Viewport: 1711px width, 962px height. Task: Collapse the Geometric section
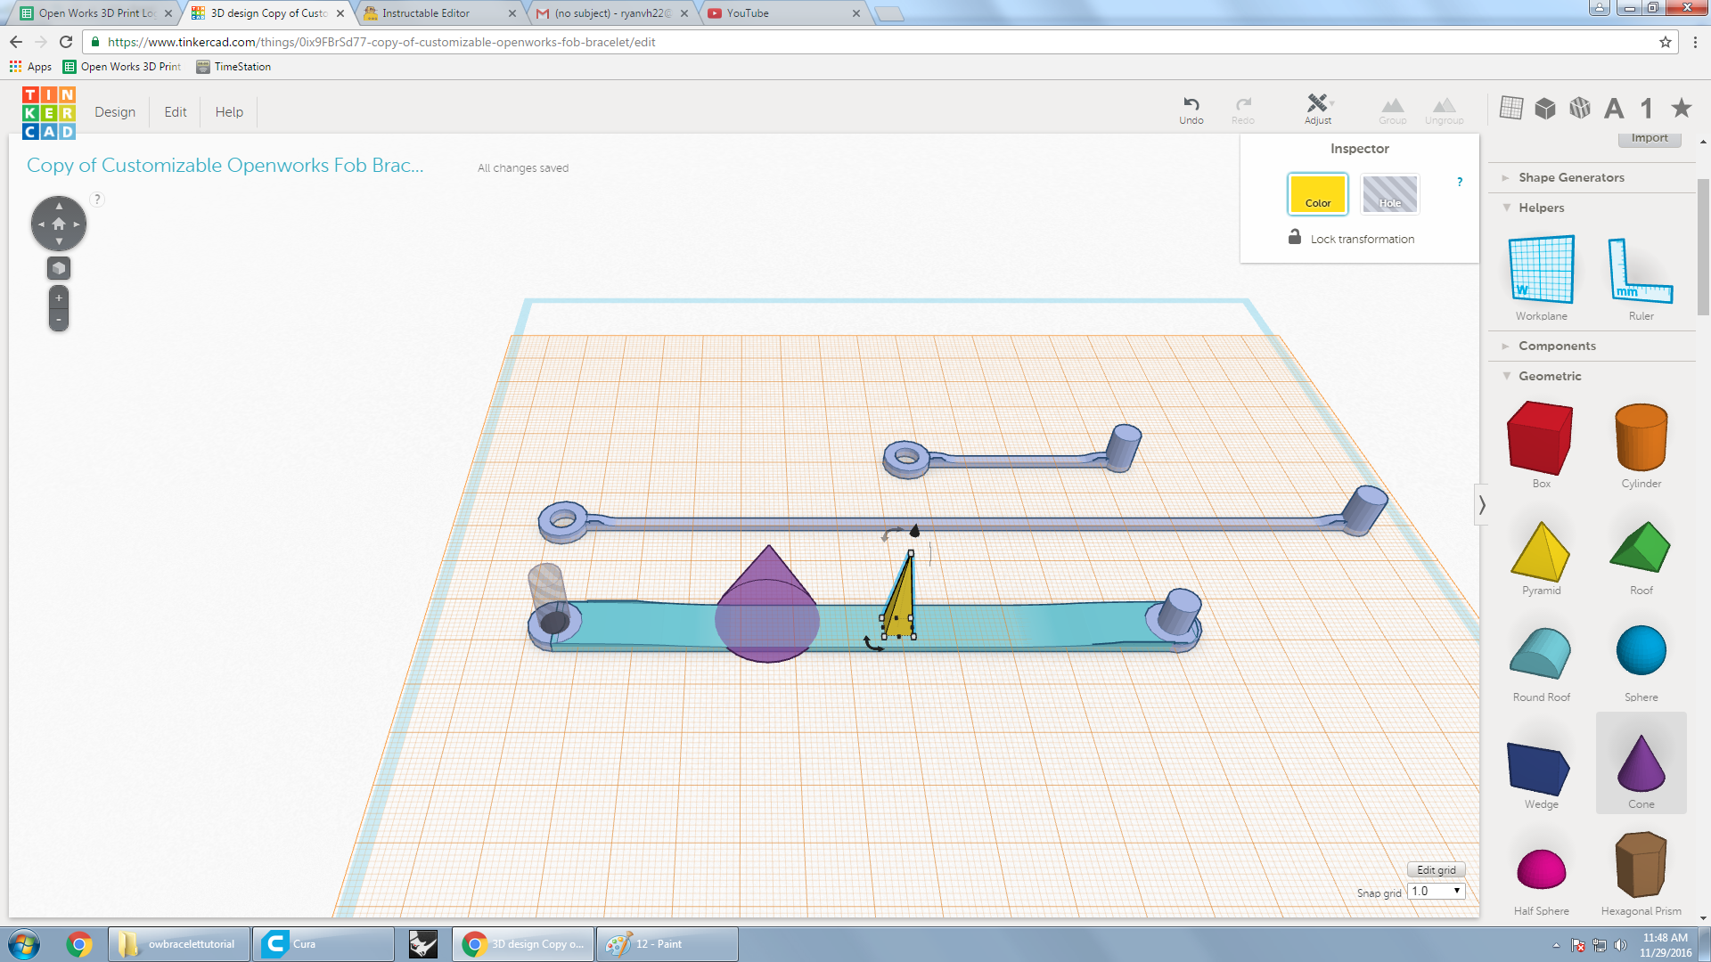[x=1549, y=376]
